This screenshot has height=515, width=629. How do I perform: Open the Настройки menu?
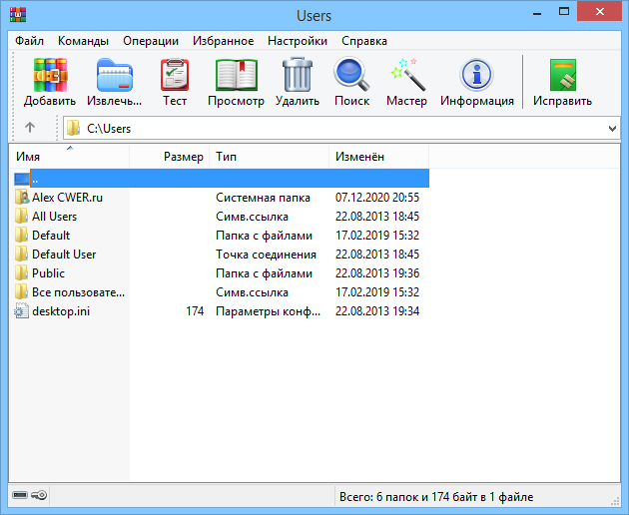[x=298, y=41]
